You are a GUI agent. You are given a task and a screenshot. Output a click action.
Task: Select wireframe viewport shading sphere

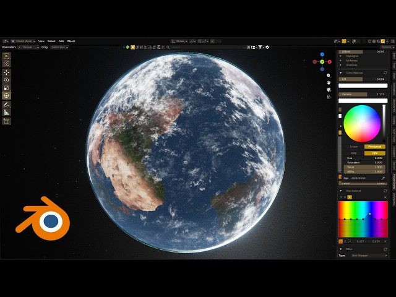tap(370, 41)
